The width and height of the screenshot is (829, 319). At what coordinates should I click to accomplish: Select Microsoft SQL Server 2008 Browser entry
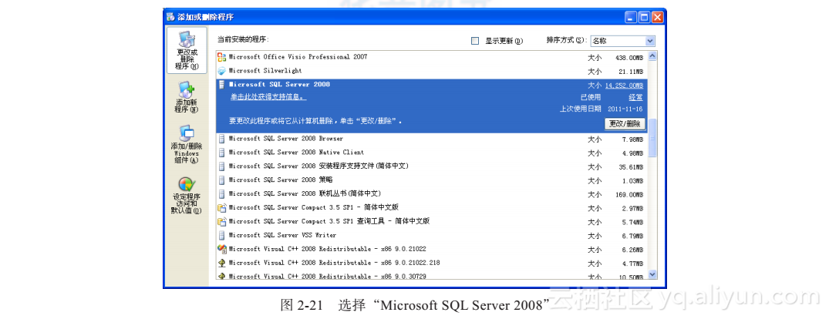tap(431, 139)
